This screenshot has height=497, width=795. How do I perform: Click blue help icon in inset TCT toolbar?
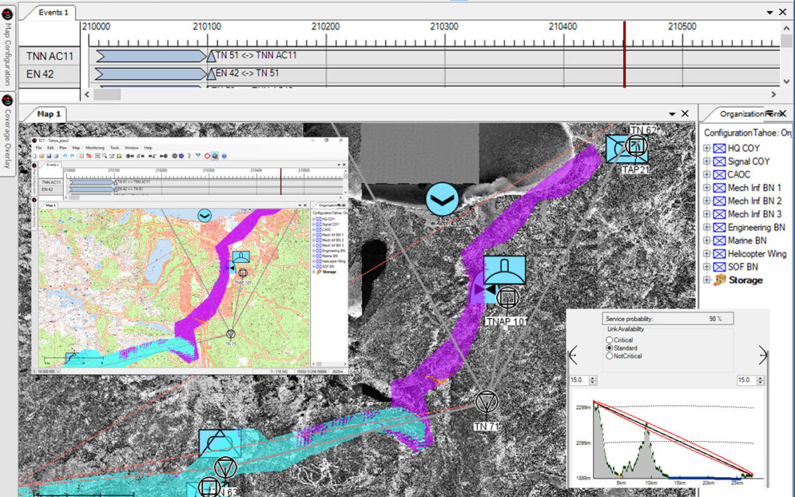(x=224, y=155)
